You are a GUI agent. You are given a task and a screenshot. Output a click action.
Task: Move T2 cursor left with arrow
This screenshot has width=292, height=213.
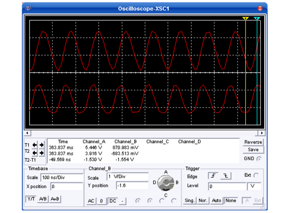pyautogui.click(x=35, y=153)
